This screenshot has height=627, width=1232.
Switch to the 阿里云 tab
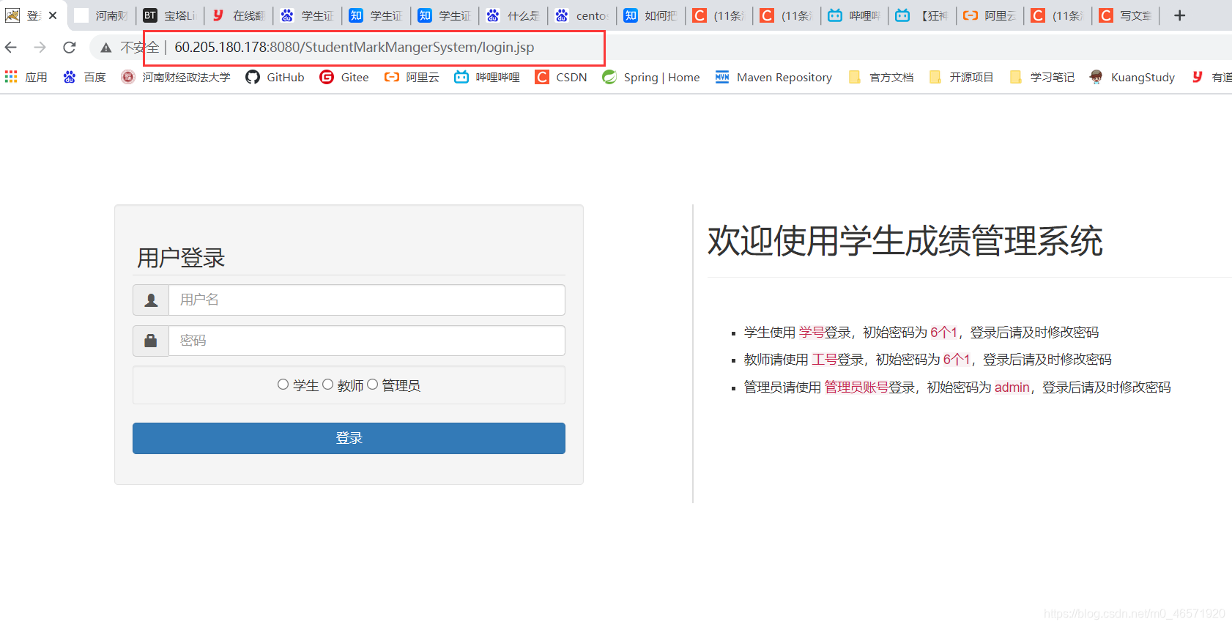(x=990, y=15)
